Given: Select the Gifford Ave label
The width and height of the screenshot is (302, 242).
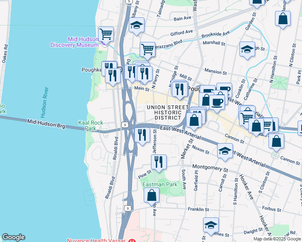Looking at the screenshot, I should 181,33.
